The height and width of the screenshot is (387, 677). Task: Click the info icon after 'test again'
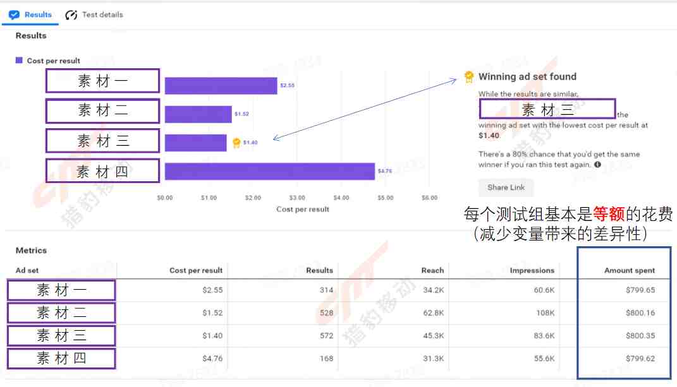click(x=597, y=164)
